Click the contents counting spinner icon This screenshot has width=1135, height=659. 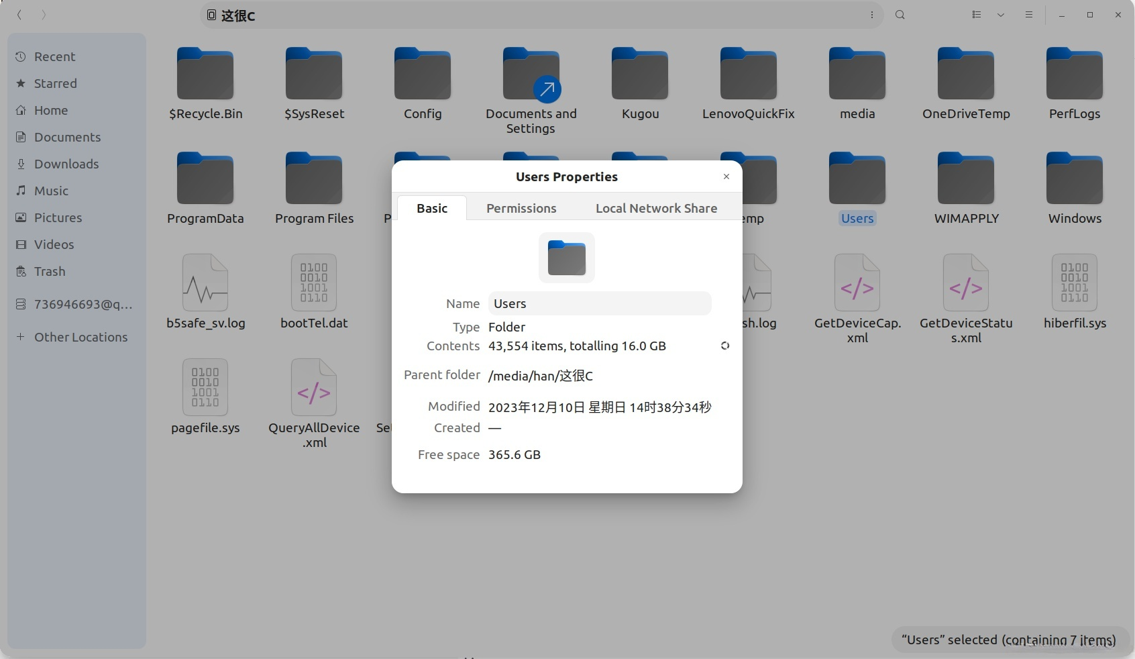coord(725,346)
